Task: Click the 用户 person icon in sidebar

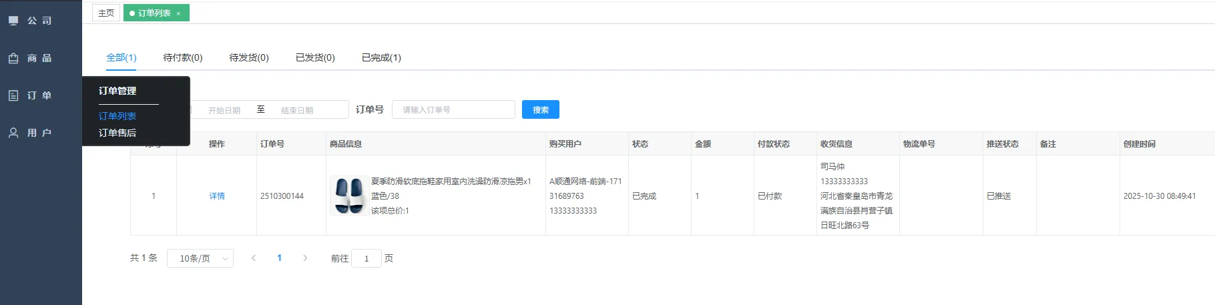Action: (13, 133)
